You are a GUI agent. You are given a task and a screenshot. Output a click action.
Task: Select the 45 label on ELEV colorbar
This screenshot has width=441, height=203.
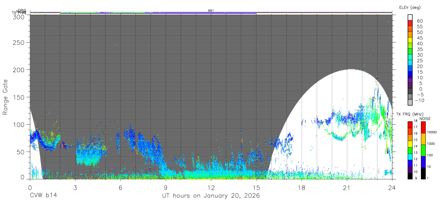(419, 38)
